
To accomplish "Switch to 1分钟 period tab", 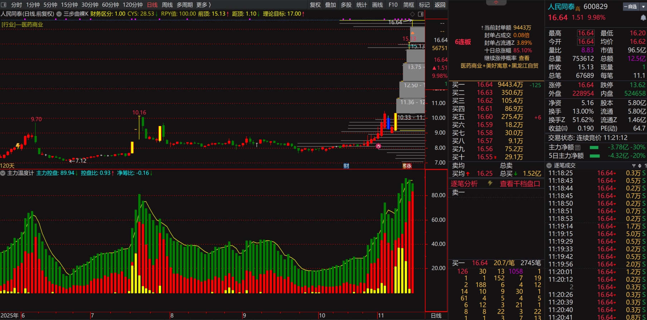I will (33, 5).
